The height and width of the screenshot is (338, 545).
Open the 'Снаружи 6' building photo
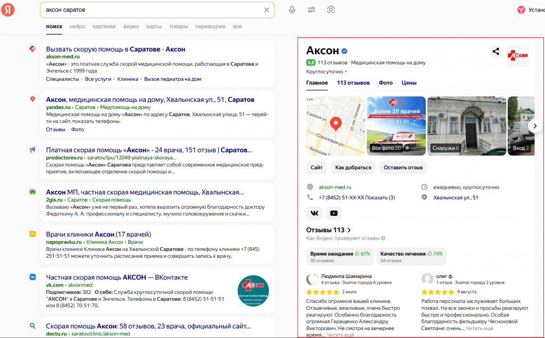tap(467, 126)
